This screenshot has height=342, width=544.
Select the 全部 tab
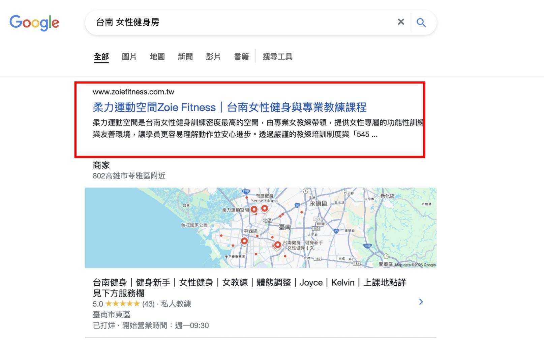coord(101,57)
